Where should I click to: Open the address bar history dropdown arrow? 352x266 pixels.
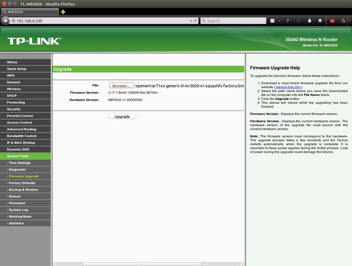coord(190,21)
